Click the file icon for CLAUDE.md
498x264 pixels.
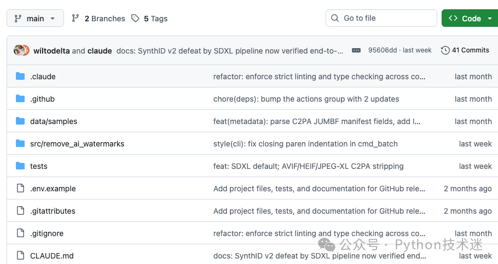click(20, 255)
